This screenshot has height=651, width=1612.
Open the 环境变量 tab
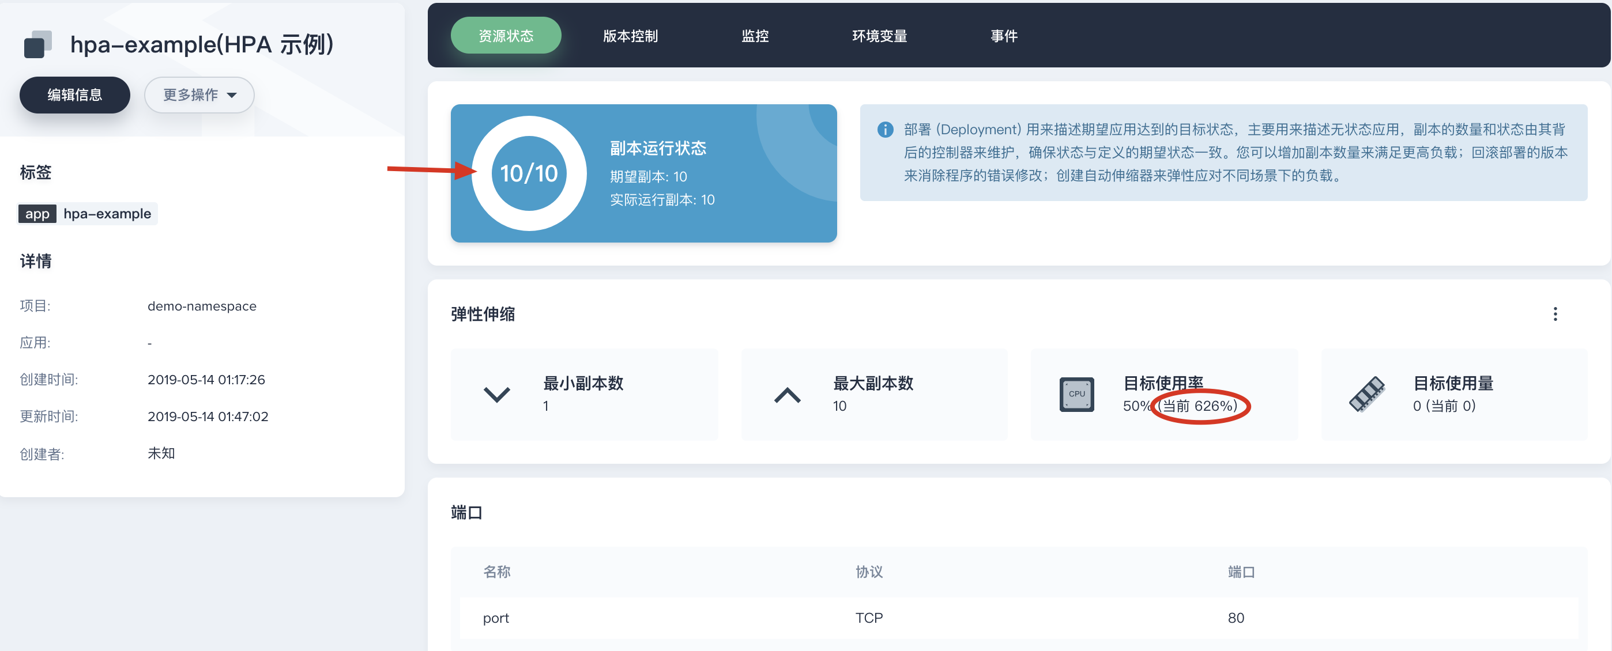(879, 36)
